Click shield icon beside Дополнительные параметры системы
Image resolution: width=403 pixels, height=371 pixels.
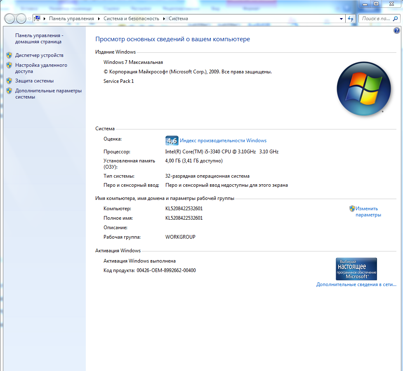(x=9, y=91)
